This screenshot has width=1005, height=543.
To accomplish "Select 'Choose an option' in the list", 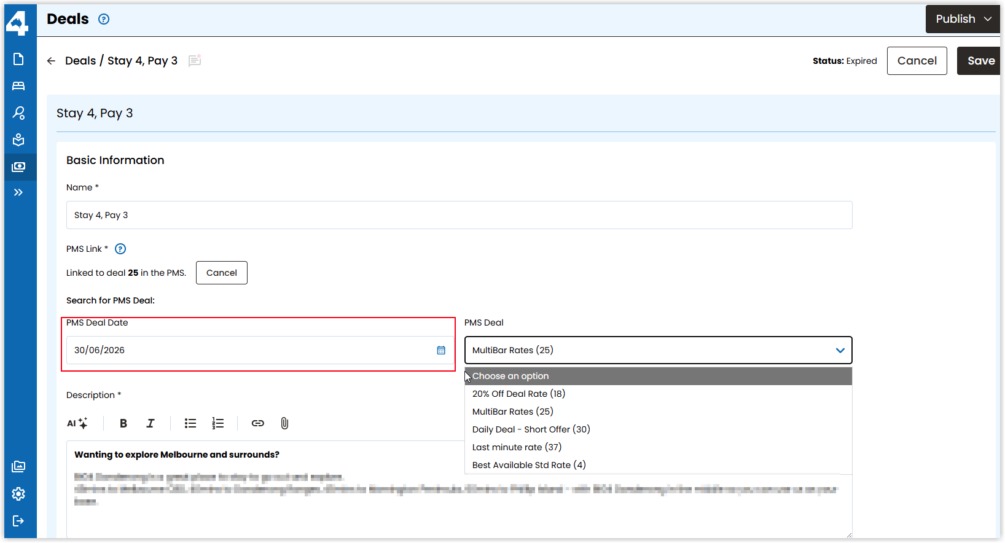I will pyautogui.click(x=659, y=376).
